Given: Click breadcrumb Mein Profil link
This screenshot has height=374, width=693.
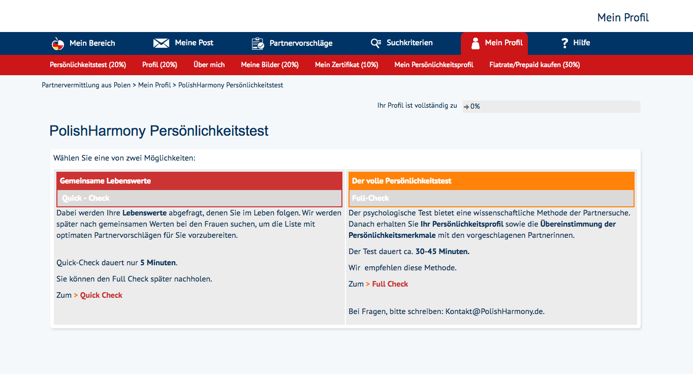Looking at the screenshot, I should (154, 85).
